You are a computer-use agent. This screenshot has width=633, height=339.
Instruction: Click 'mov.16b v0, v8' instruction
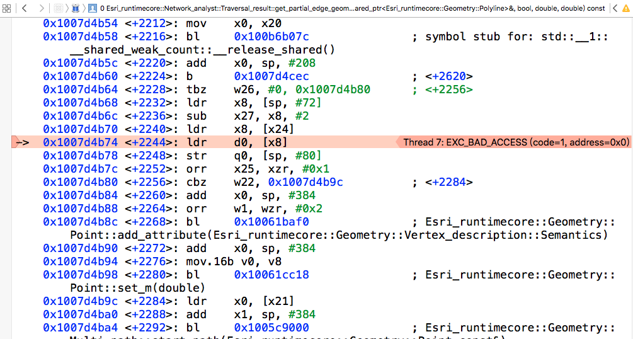pyautogui.click(x=234, y=261)
